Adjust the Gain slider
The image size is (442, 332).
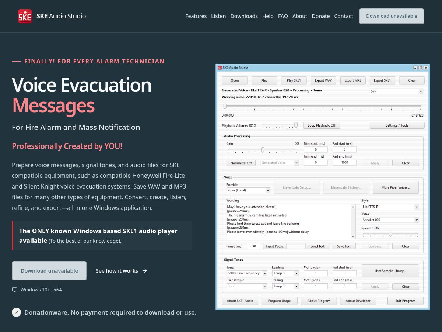click(x=263, y=150)
